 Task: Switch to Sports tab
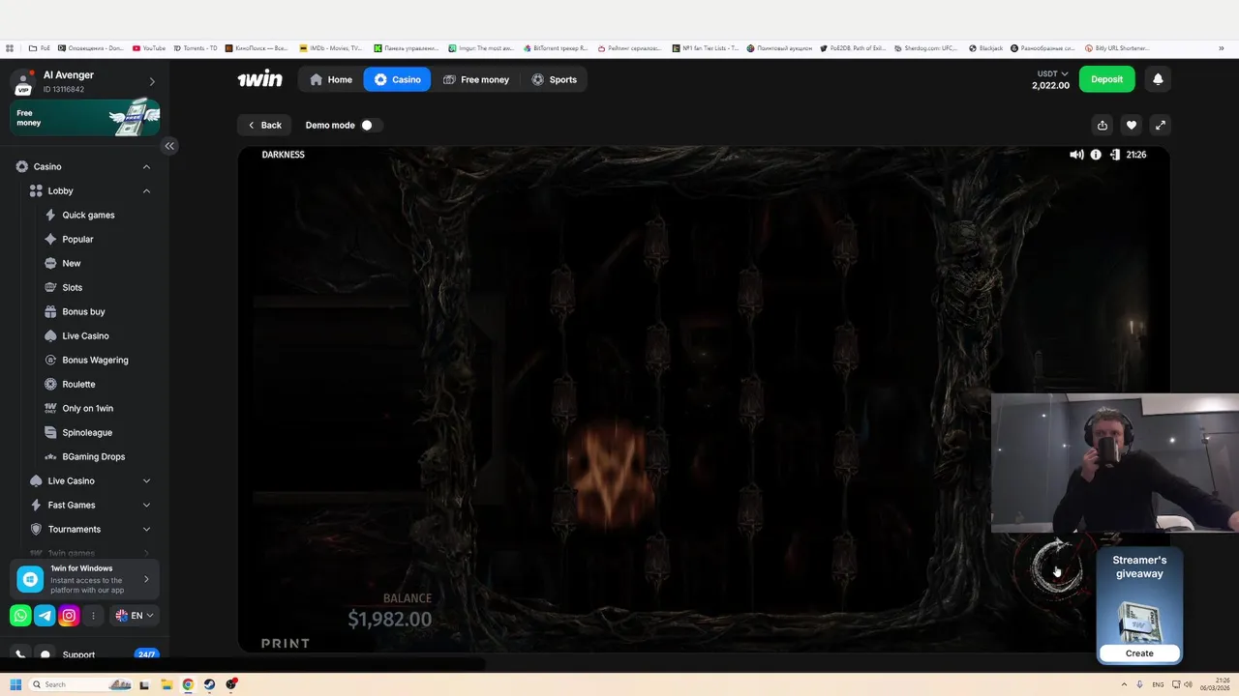554,79
